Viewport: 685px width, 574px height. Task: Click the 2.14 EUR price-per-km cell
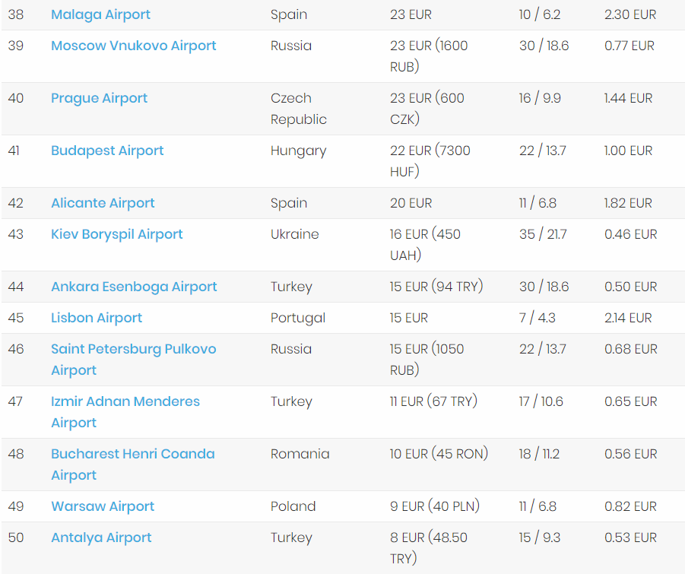(x=628, y=318)
